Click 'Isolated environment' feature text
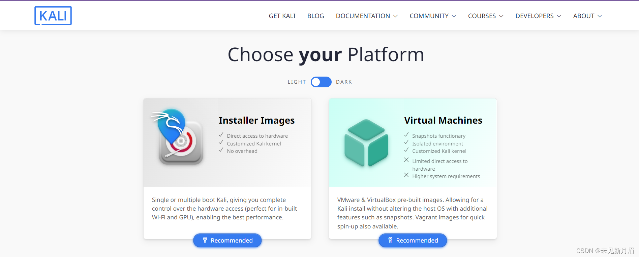Viewport: 639px width, 257px height. tap(437, 144)
